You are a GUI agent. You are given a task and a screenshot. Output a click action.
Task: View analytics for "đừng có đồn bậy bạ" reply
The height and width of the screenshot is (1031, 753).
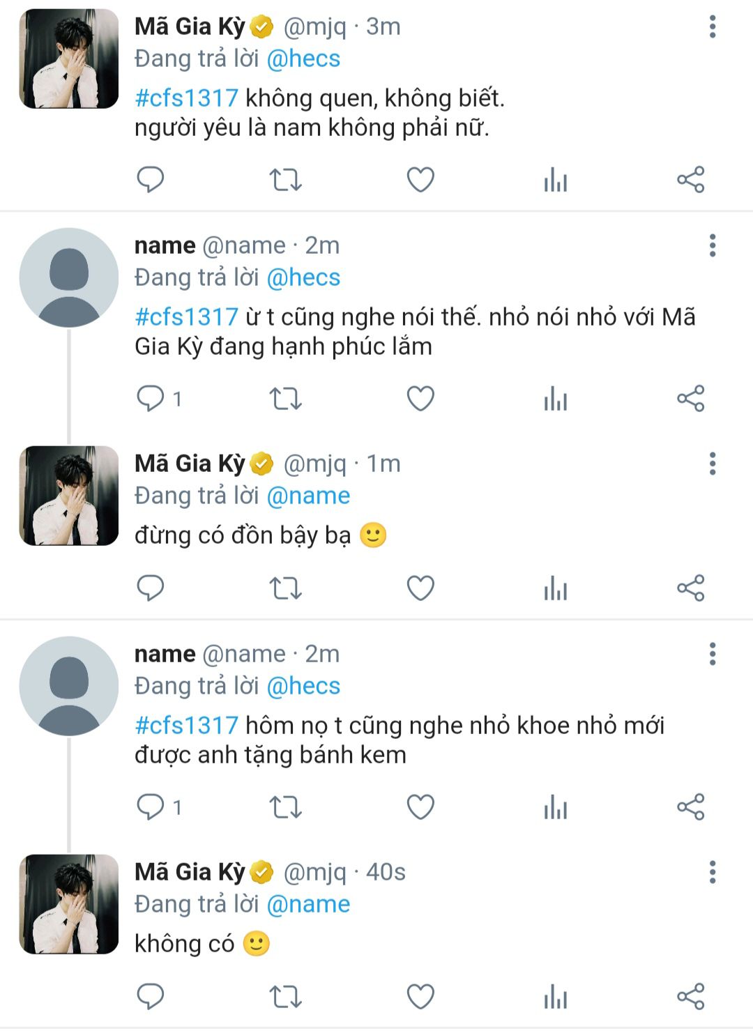[x=556, y=588]
